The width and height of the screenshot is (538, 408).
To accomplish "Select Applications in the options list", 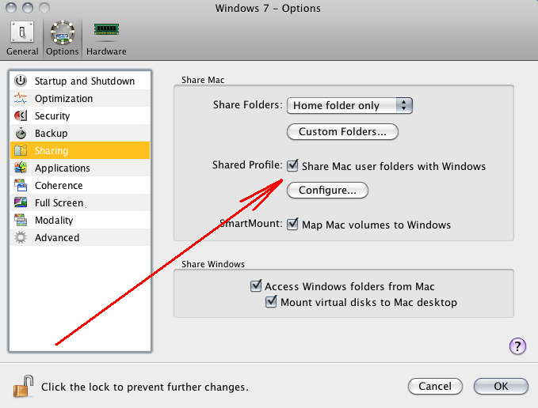I will [x=80, y=168].
